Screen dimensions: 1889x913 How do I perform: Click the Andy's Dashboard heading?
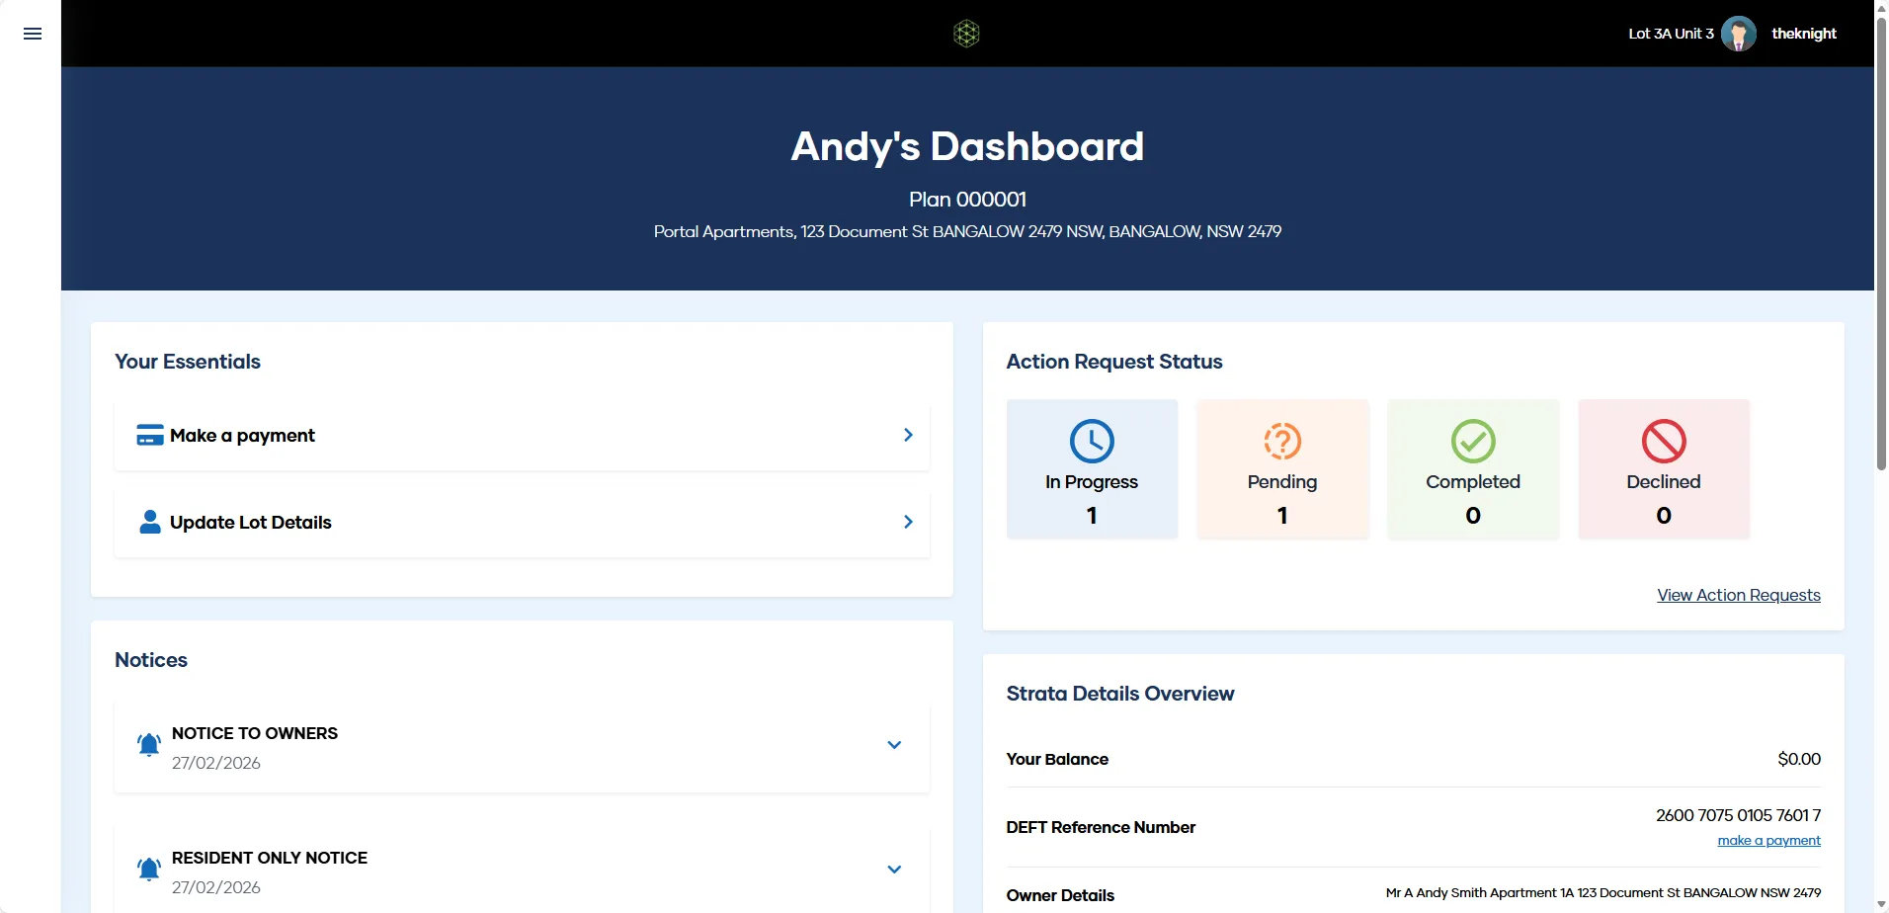coord(967,146)
